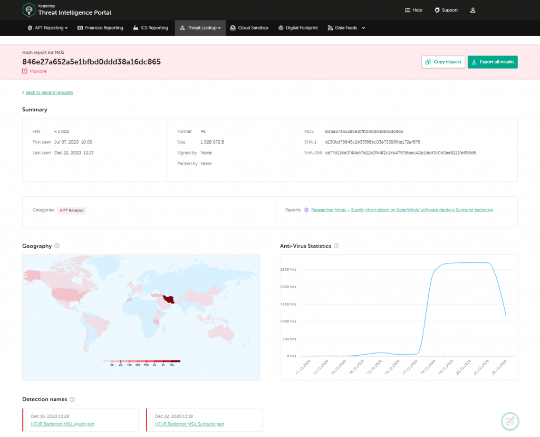Click the Export all results button
The width and height of the screenshot is (540, 437).
pyautogui.click(x=493, y=62)
